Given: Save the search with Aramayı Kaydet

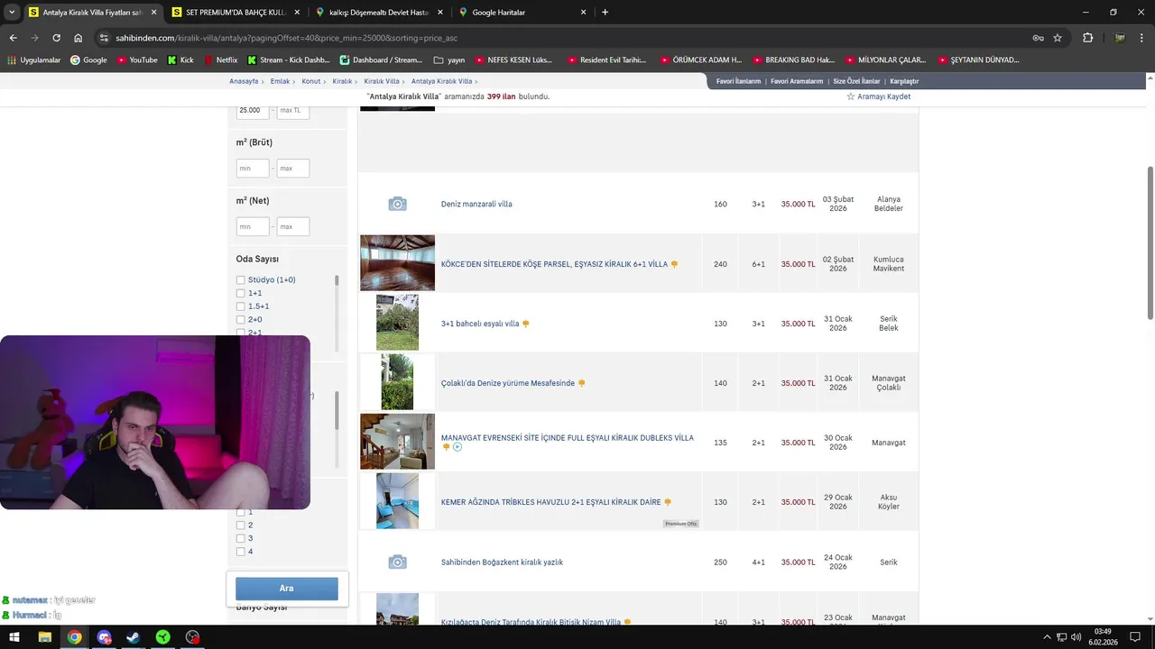Looking at the screenshot, I should point(878,96).
